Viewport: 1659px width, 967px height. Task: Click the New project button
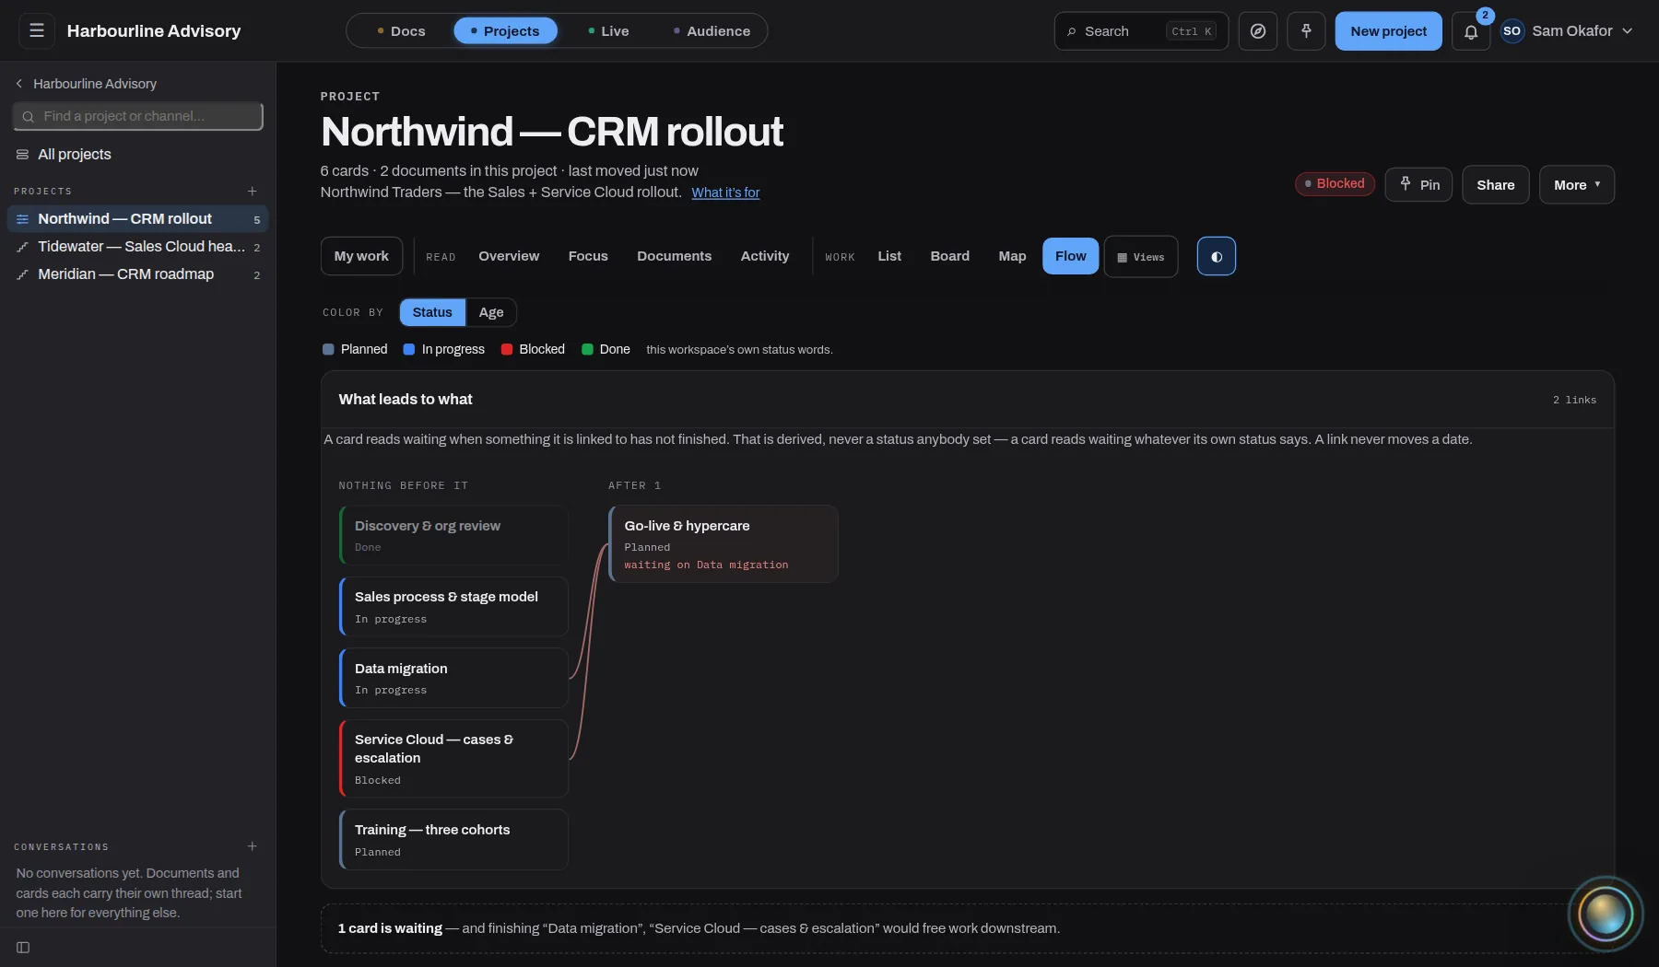(x=1388, y=31)
